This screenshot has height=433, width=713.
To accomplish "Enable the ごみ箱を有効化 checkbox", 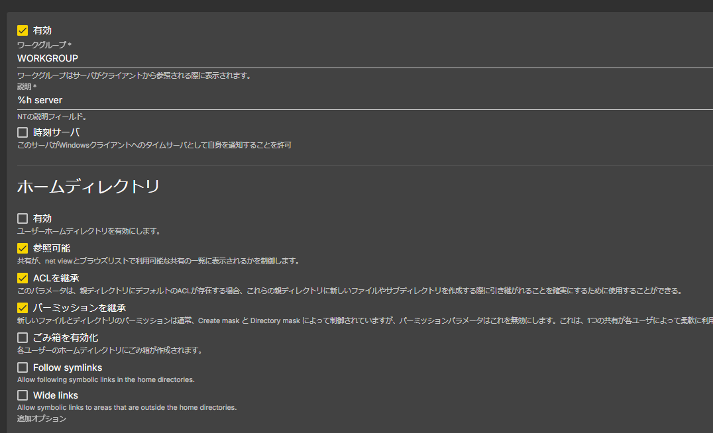I will 22,337.
